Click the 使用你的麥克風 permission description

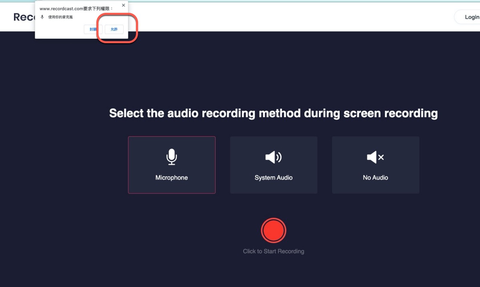[60, 17]
